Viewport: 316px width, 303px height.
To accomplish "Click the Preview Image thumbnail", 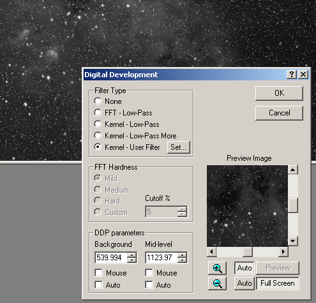I will 247,206.
